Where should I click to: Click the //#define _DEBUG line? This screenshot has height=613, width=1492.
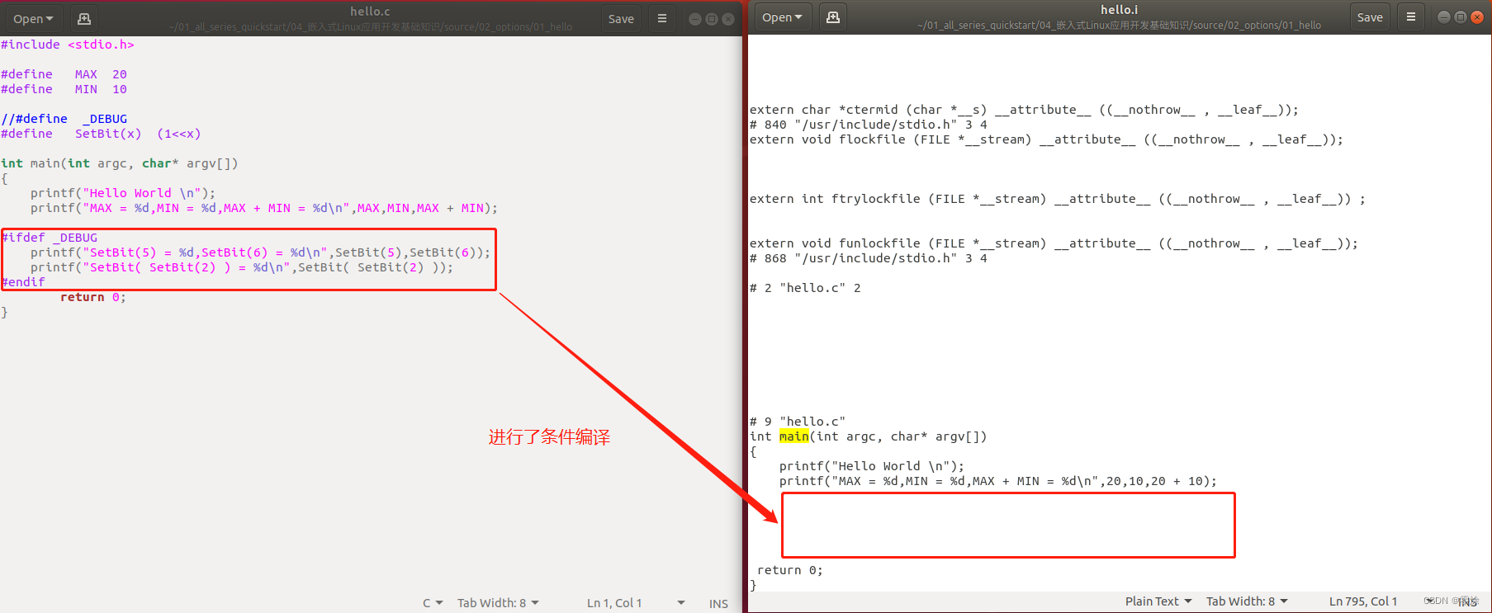coord(64,119)
